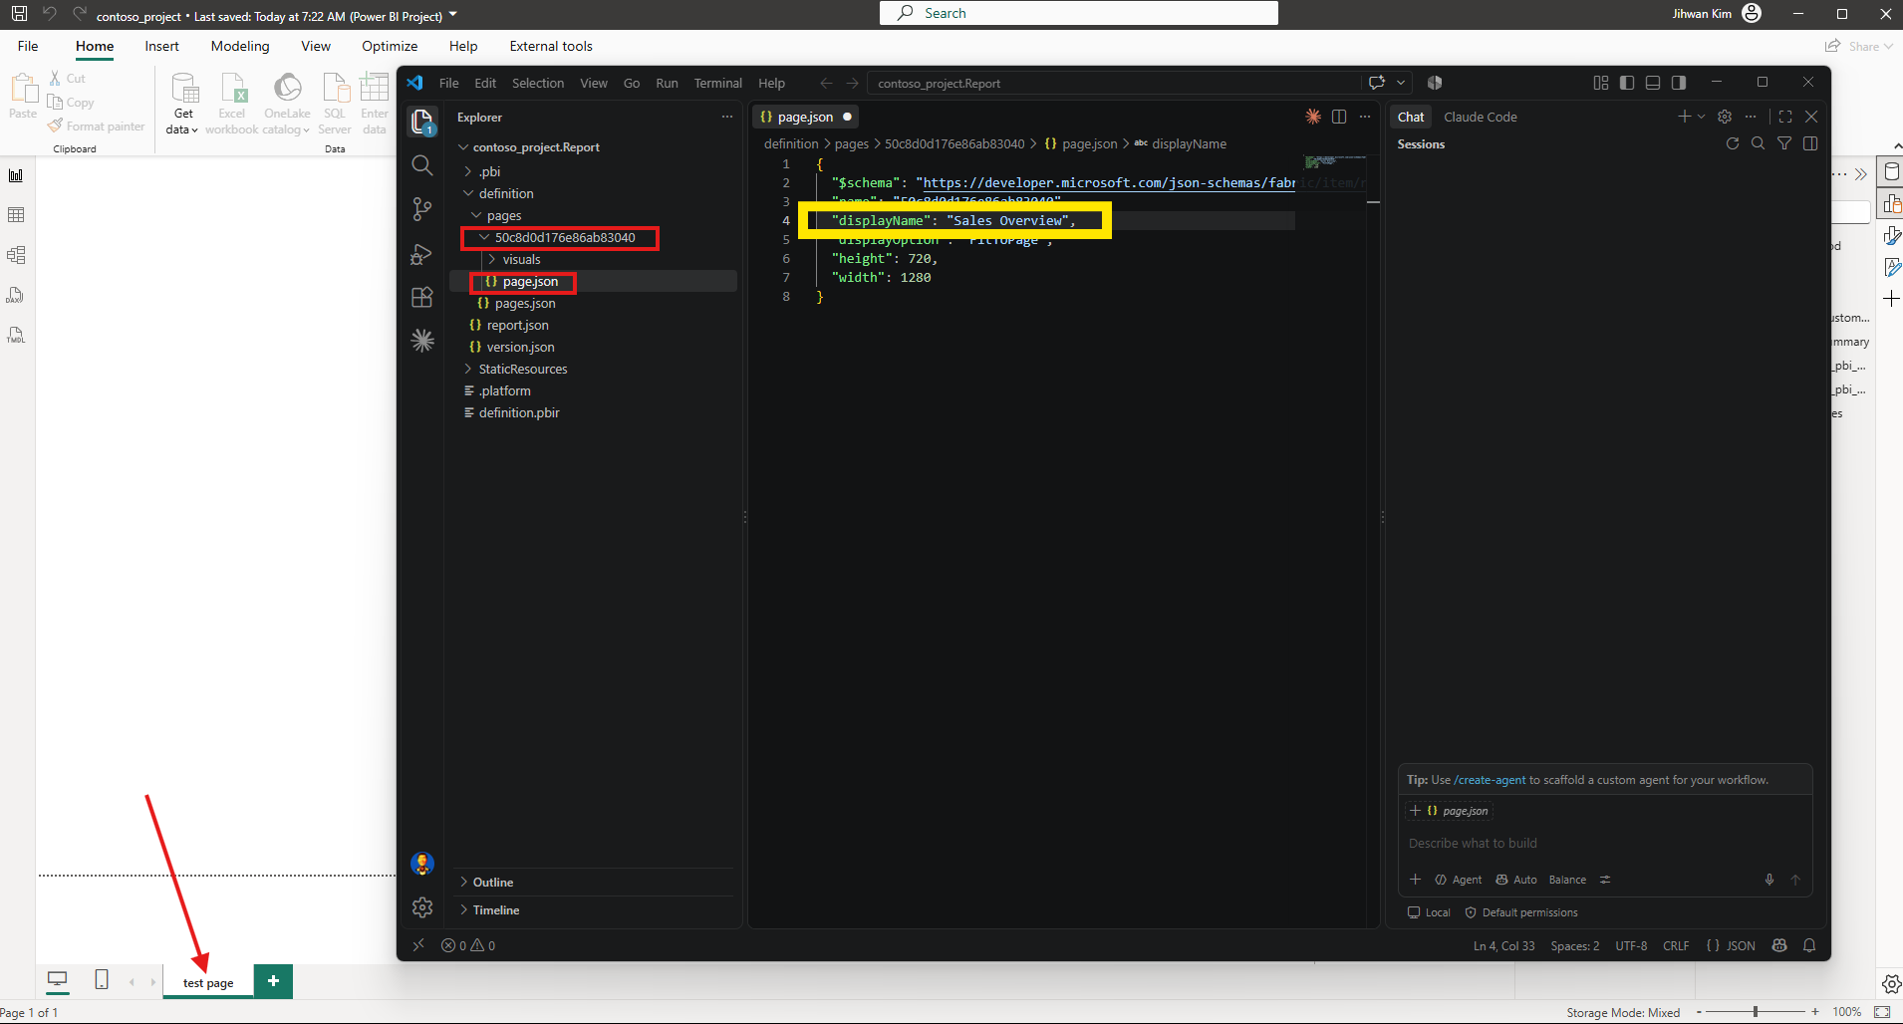Click the Power BI Search box
Image resolution: width=1903 pixels, height=1024 pixels.
tap(1079, 13)
